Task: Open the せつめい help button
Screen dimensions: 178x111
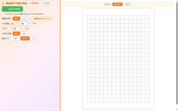Action: [46, 3]
